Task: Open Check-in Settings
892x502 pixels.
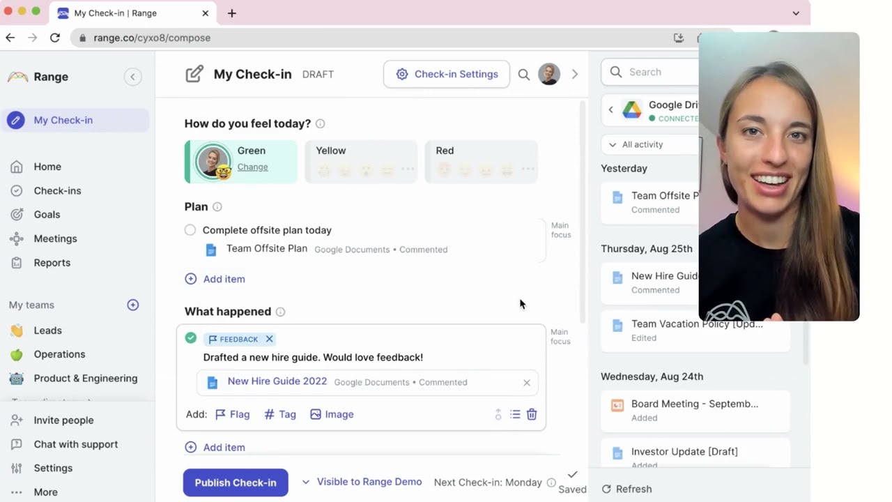Action: 447,74
